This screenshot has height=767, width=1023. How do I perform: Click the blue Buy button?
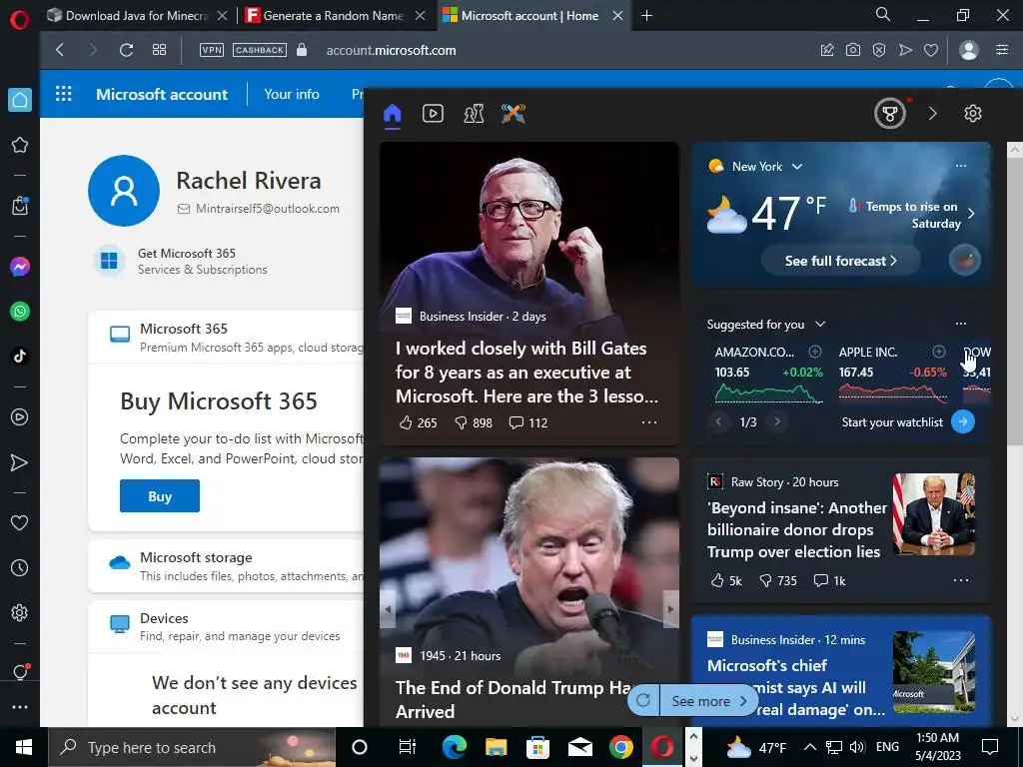pyautogui.click(x=159, y=496)
